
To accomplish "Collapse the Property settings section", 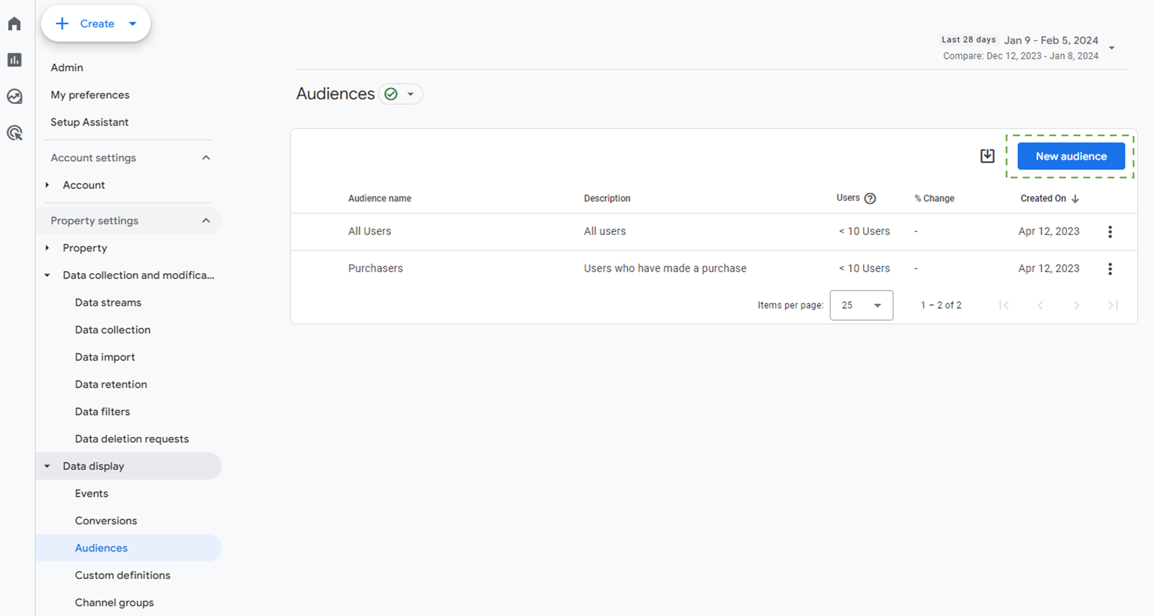I will click(x=206, y=221).
